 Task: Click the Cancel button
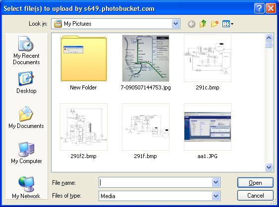point(255,196)
